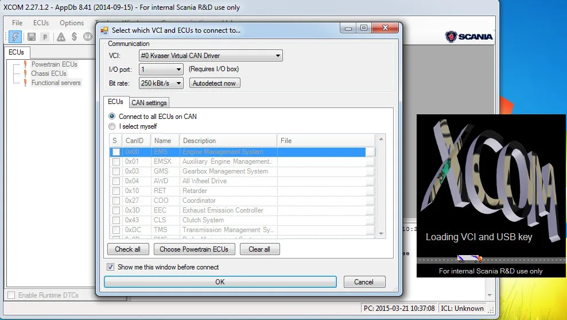Click the lightning bolt connect icon
The height and width of the screenshot is (320, 567).
click(x=15, y=37)
